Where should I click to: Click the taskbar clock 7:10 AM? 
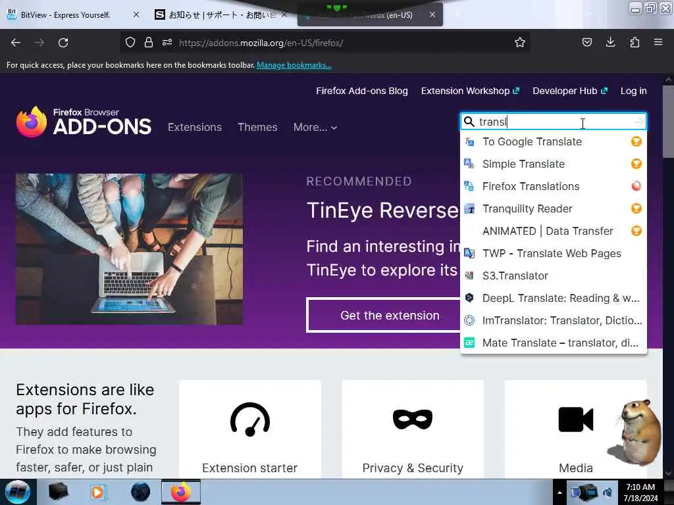click(640, 487)
